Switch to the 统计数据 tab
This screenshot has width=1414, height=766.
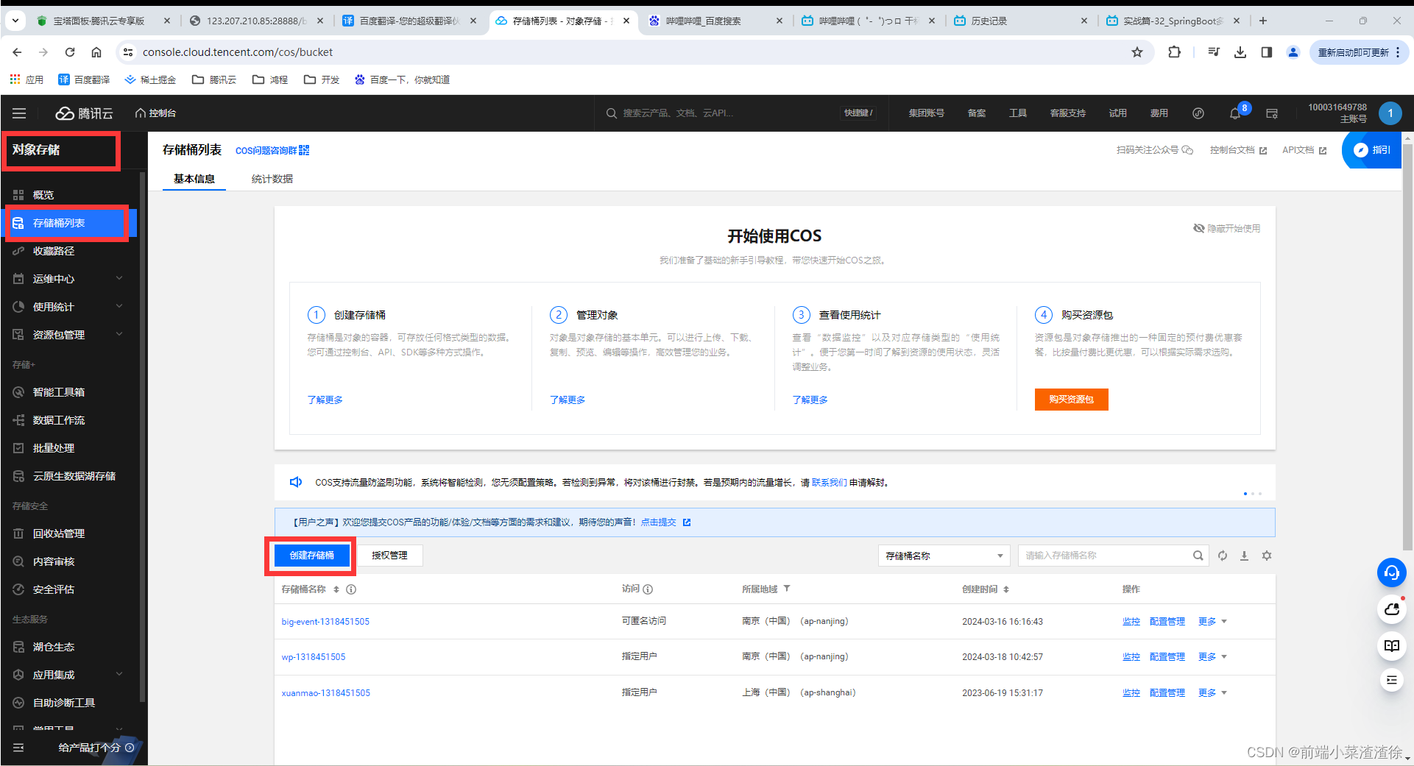point(271,179)
